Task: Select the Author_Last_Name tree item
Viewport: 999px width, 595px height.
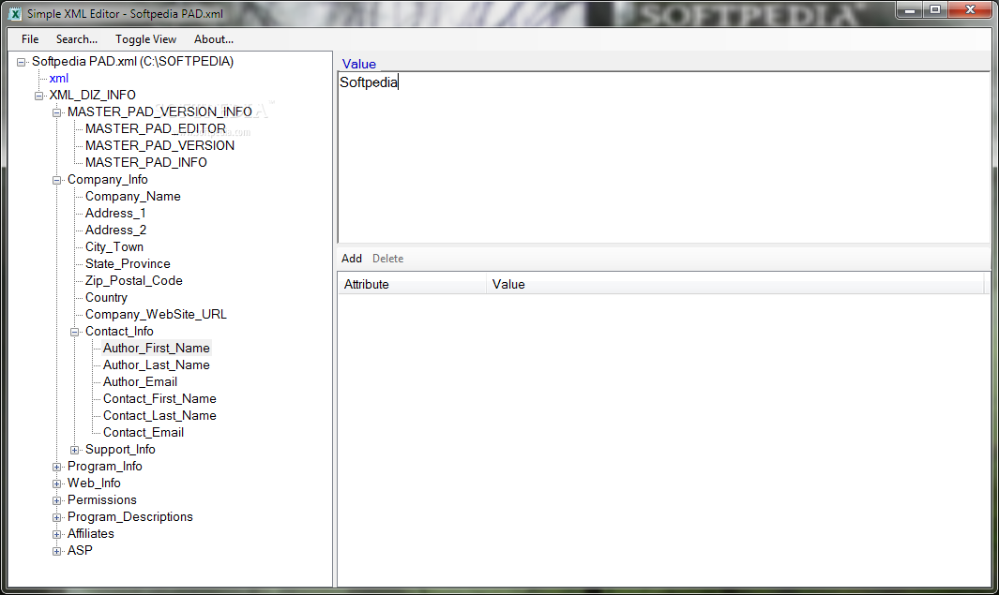Action: 156,364
